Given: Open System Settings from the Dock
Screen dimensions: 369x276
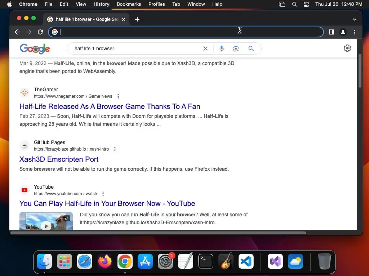Looking at the screenshot, I should [165, 261].
